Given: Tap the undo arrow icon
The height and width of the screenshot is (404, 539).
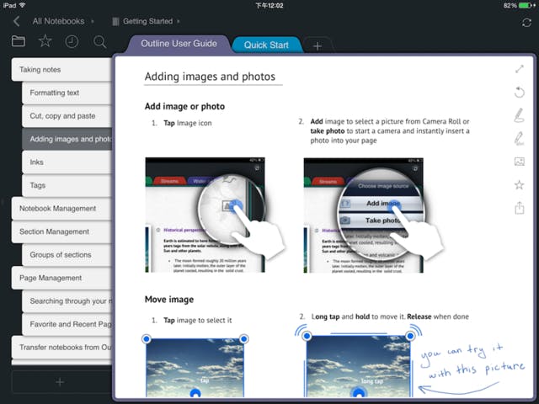Looking at the screenshot, I should point(520,93).
